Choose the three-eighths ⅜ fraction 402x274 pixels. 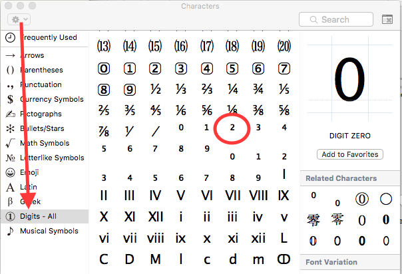pos(258,110)
